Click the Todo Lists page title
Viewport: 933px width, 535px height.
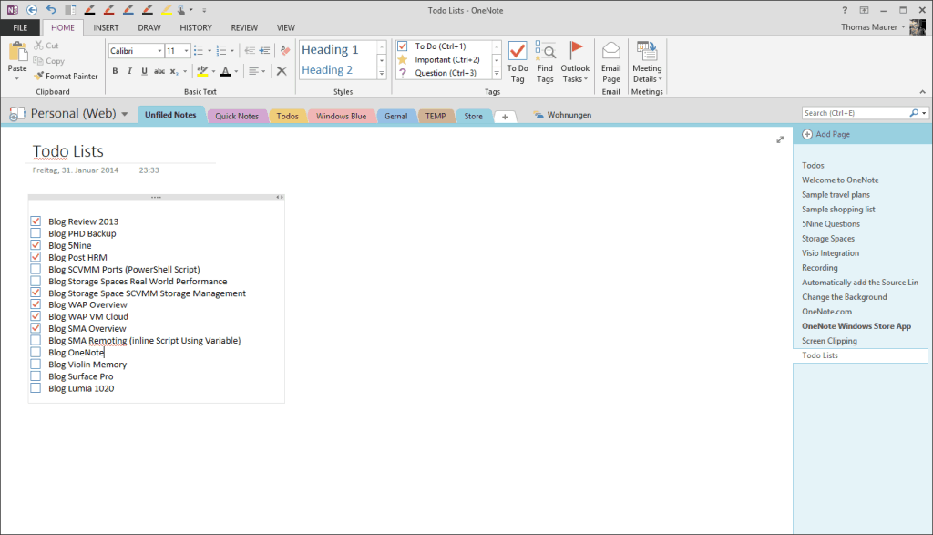click(67, 151)
